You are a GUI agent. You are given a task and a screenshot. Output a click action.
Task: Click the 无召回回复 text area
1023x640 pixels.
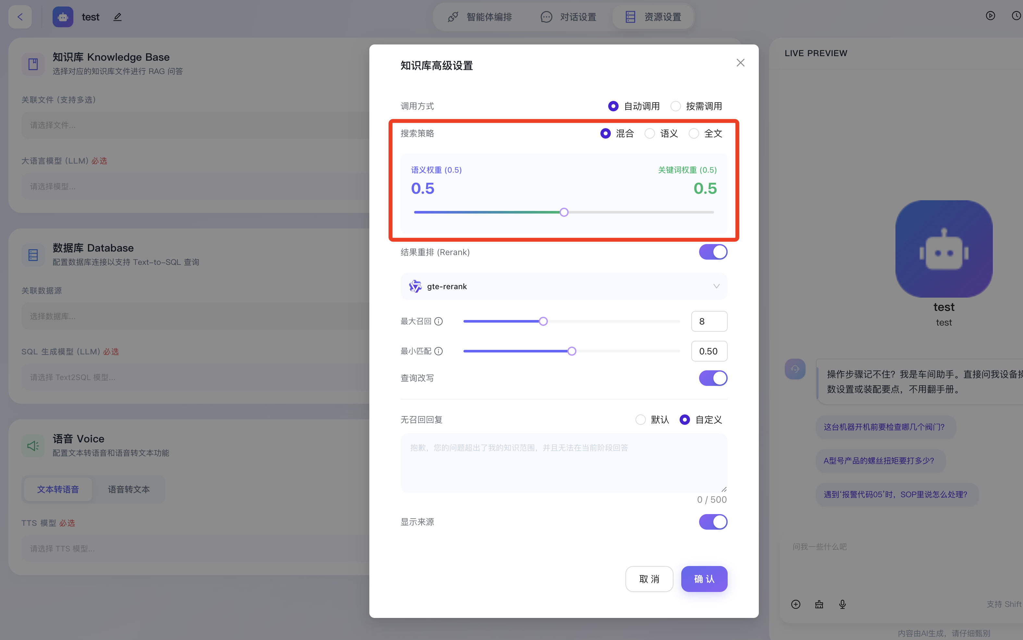pos(564,463)
